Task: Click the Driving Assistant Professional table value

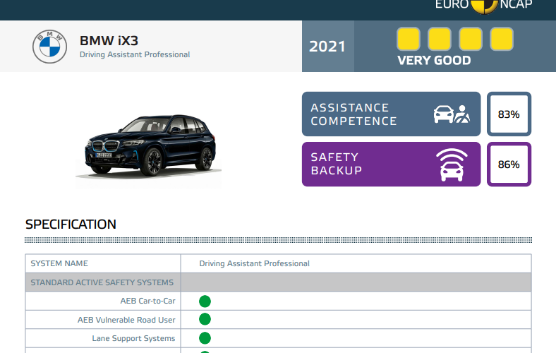Action: click(x=254, y=263)
